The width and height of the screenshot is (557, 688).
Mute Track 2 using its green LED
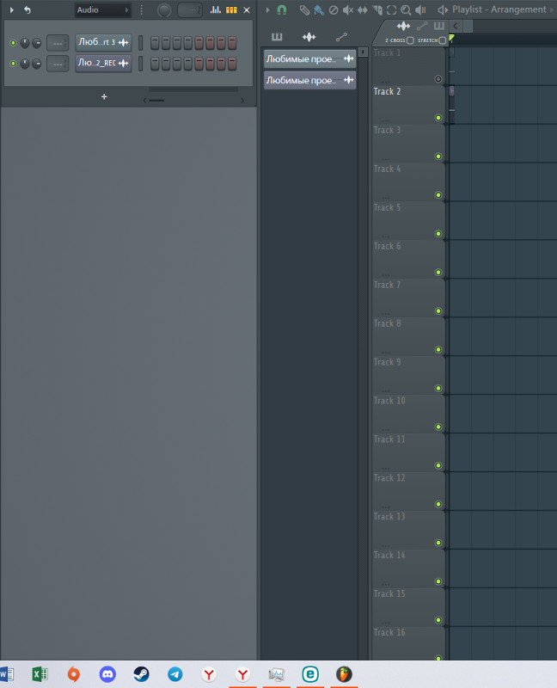click(x=438, y=118)
